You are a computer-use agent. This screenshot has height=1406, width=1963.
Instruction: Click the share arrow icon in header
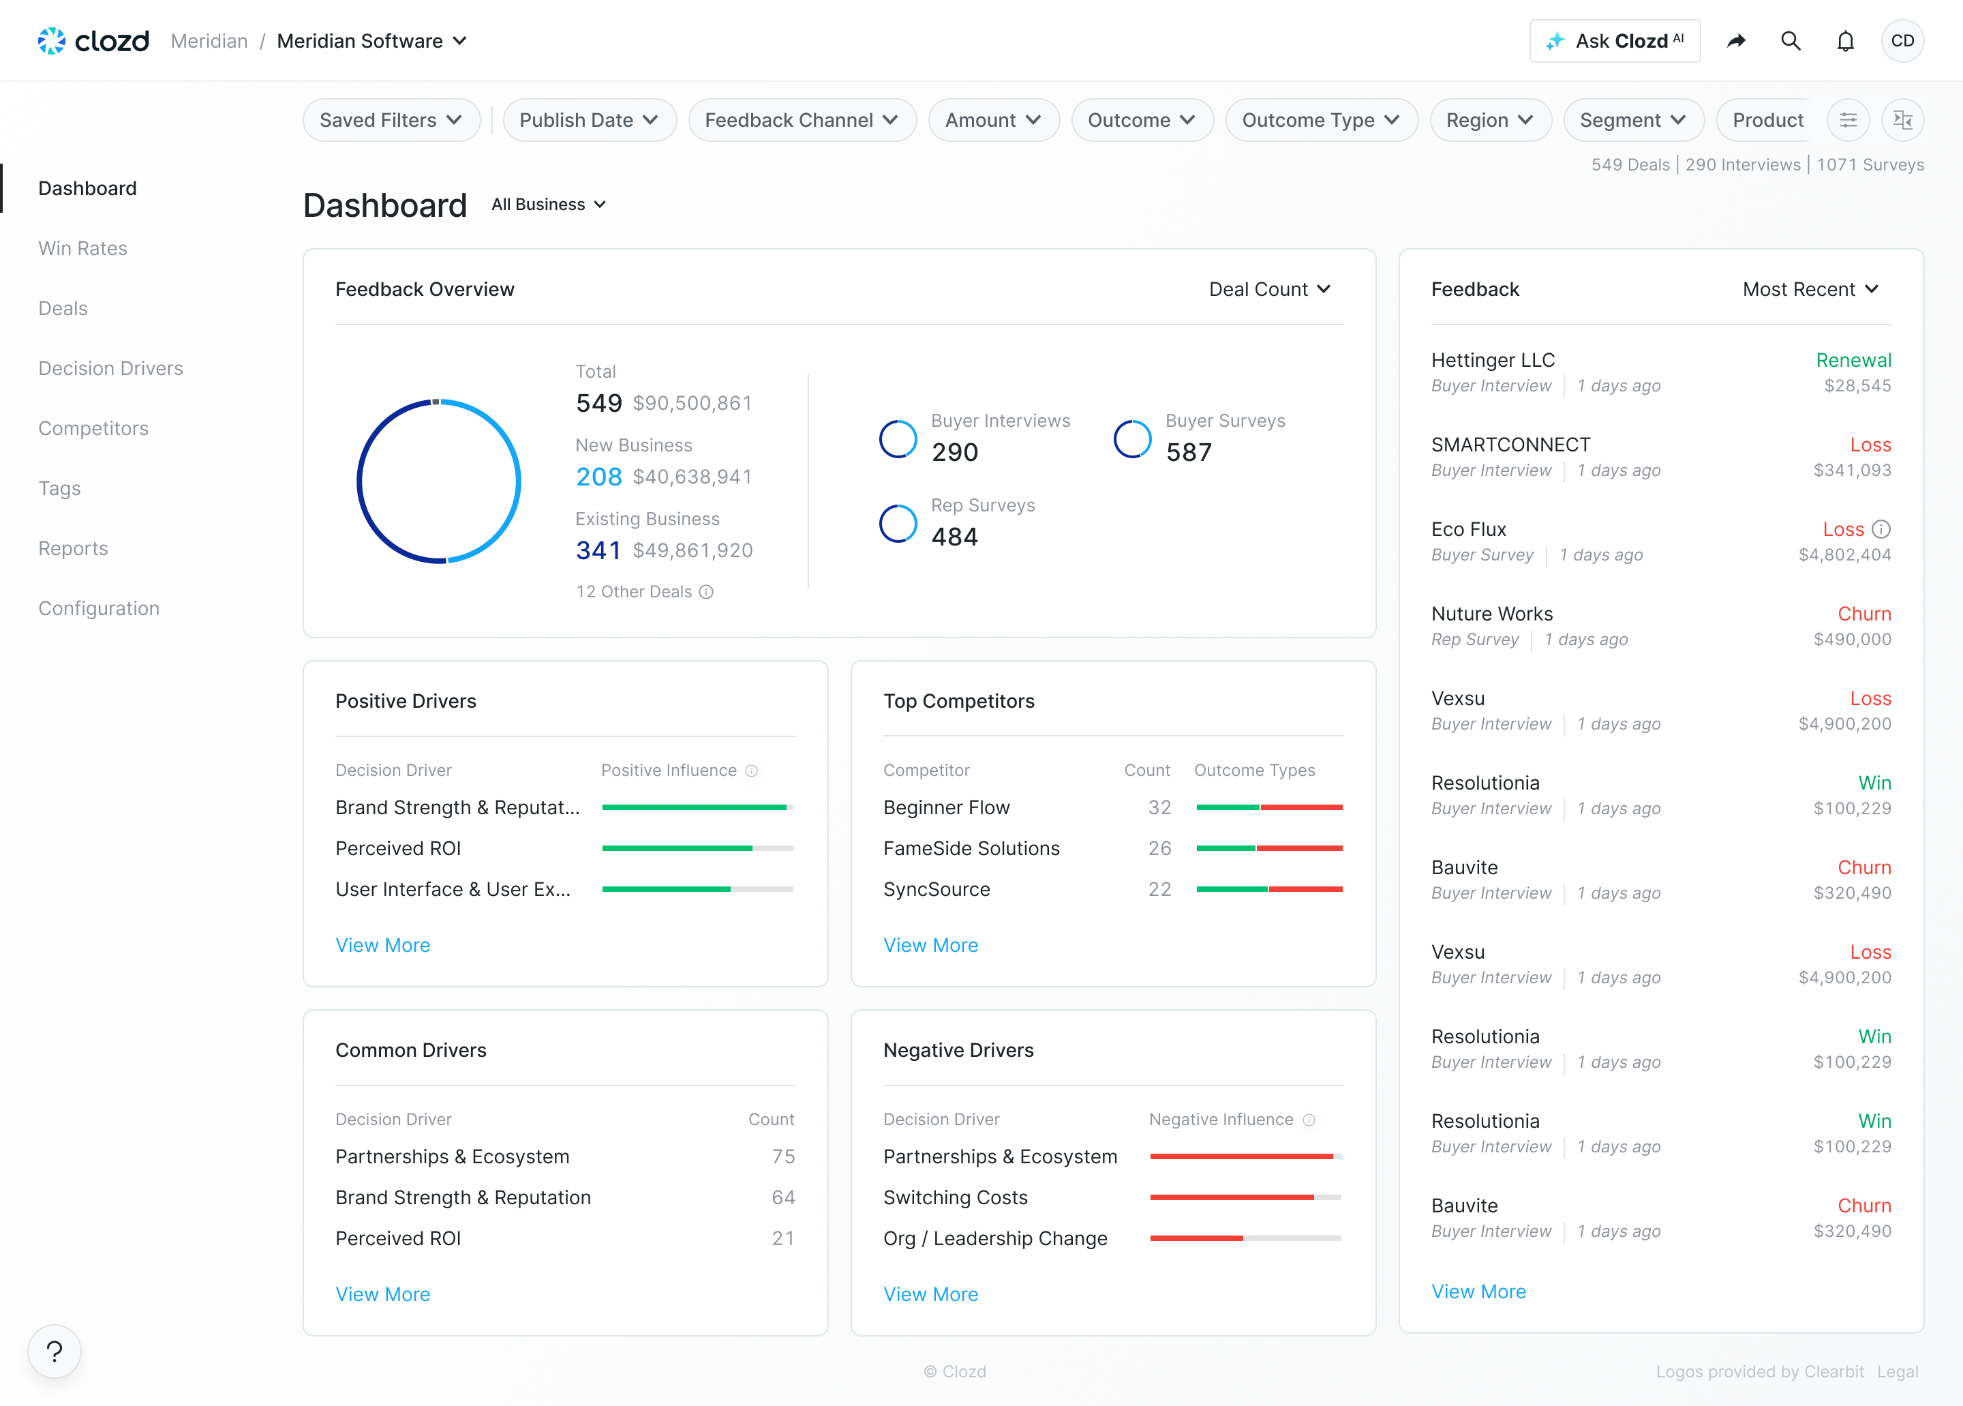coord(1735,41)
